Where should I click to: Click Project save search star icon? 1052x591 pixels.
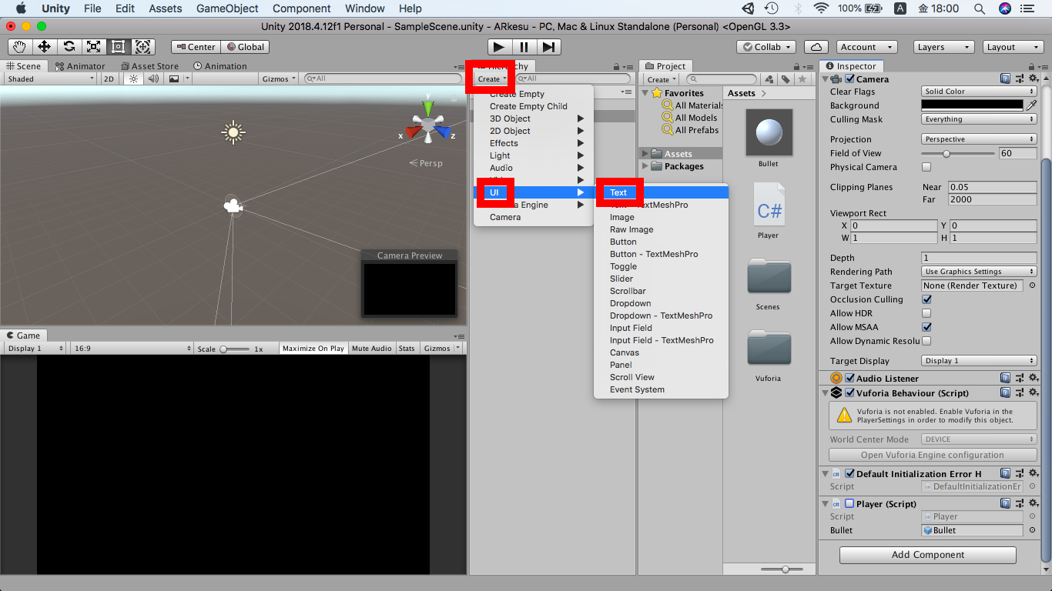click(802, 79)
